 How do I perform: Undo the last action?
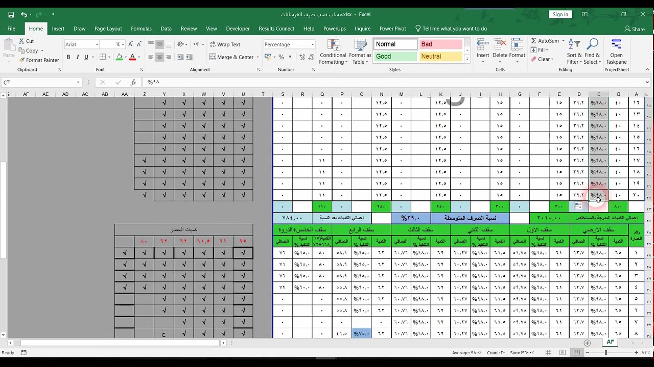[24, 15]
